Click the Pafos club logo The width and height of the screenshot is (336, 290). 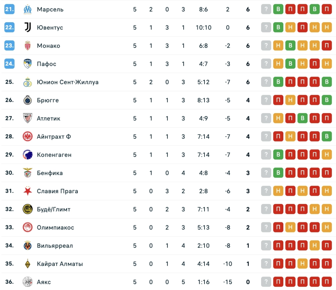tap(27, 64)
